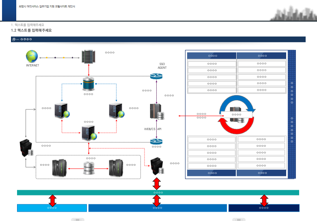The height and width of the screenshot is (221, 317).
Task: Click the 0000 label above the silver database
Action: point(91,158)
